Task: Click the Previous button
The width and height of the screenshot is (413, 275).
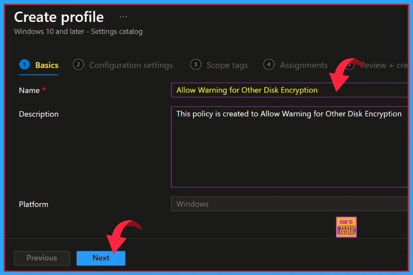Action: pyautogui.click(x=42, y=258)
